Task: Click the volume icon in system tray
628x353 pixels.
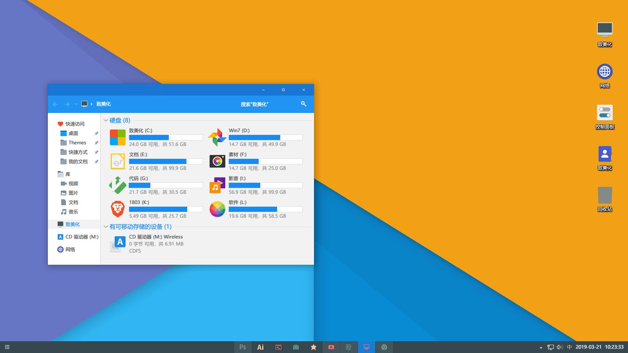Action: (x=560, y=347)
